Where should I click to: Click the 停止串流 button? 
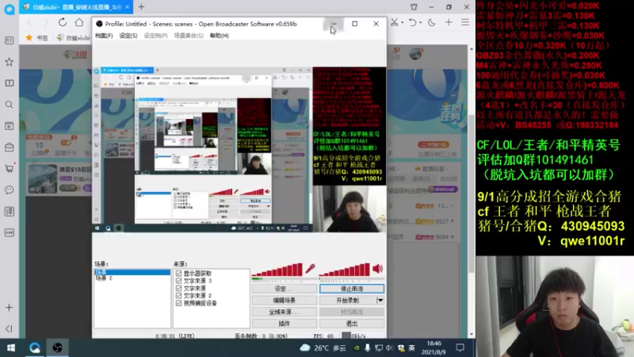point(352,289)
